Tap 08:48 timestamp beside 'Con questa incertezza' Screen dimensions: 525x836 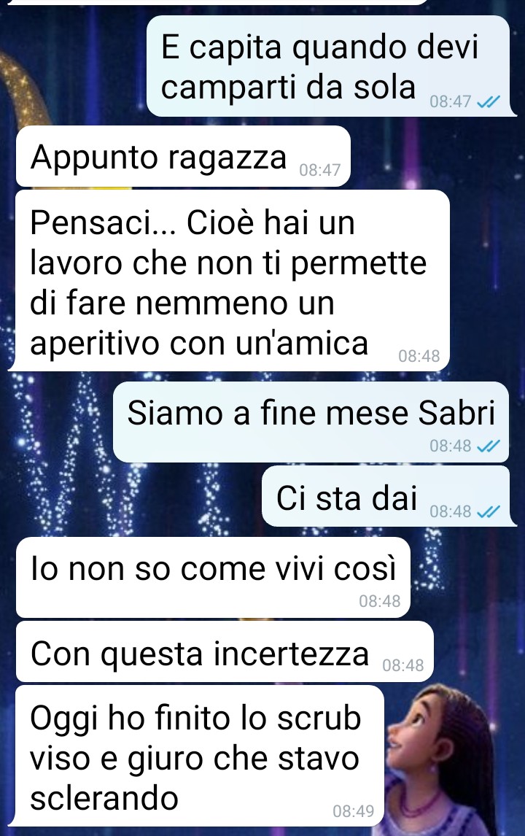click(403, 665)
